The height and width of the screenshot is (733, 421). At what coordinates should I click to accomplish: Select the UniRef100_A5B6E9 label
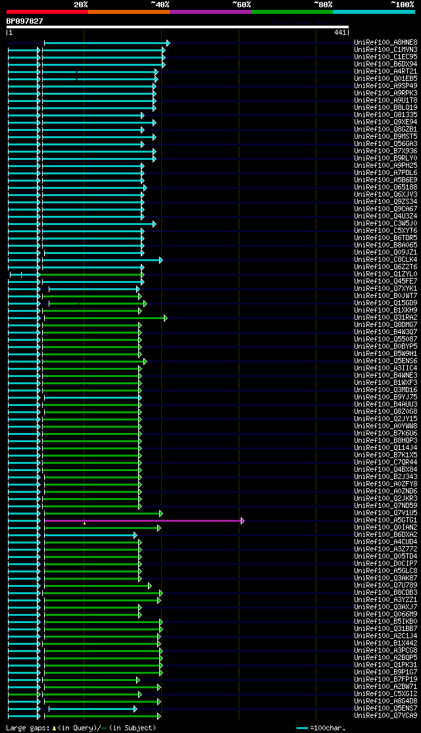pos(386,180)
